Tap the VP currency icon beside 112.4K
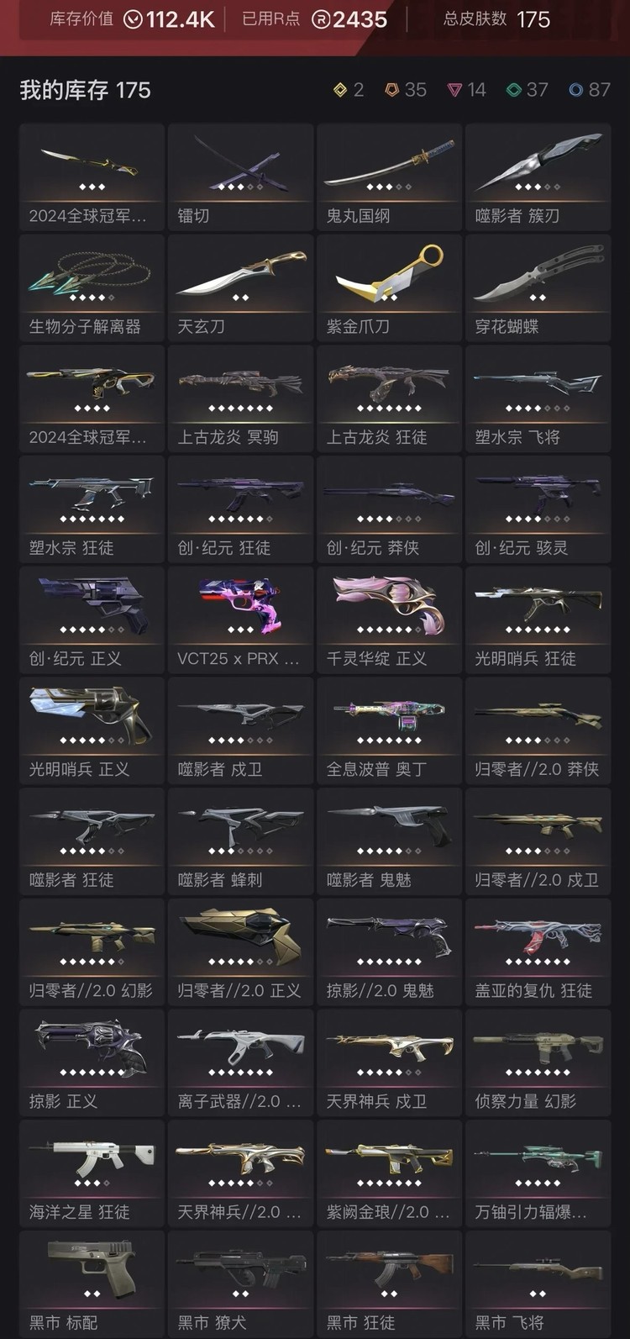The height and width of the screenshot is (1339, 630). point(133,19)
